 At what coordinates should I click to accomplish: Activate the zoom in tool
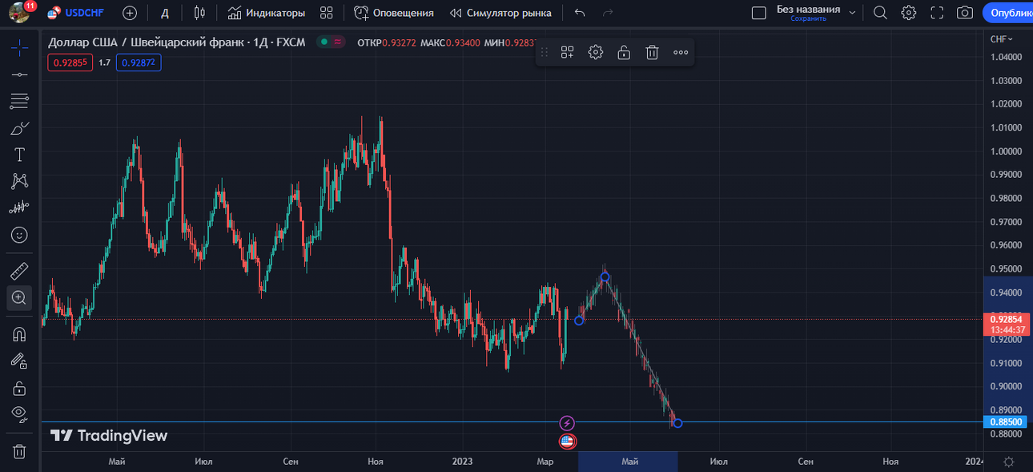point(19,297)
